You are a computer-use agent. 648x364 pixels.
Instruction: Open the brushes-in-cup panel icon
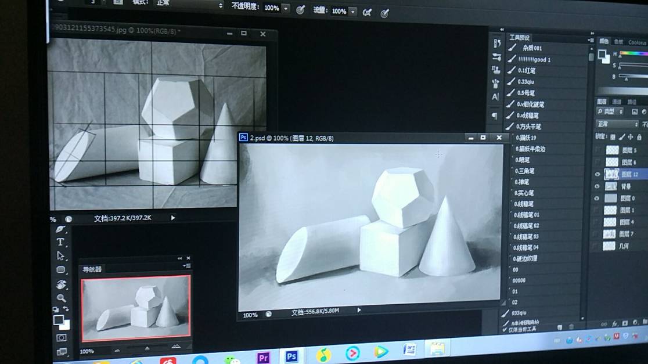(x=495, y=83)
